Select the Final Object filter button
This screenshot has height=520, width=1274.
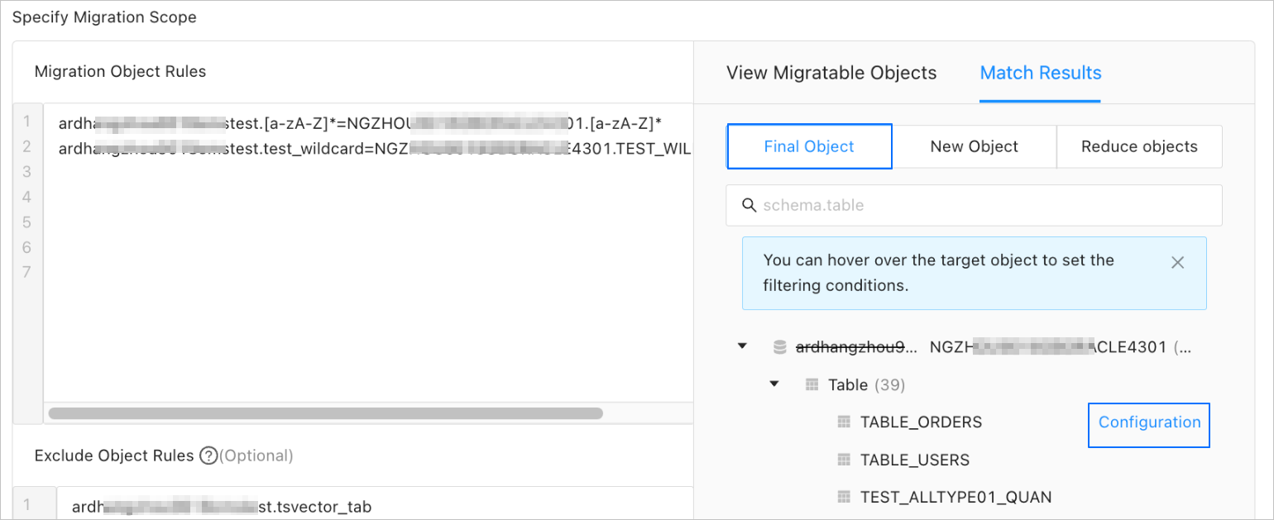tap(808, 146)
